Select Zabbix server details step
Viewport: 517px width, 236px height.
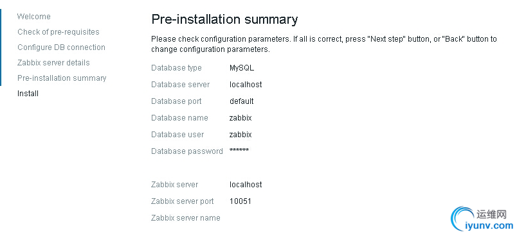click(53, 62)
